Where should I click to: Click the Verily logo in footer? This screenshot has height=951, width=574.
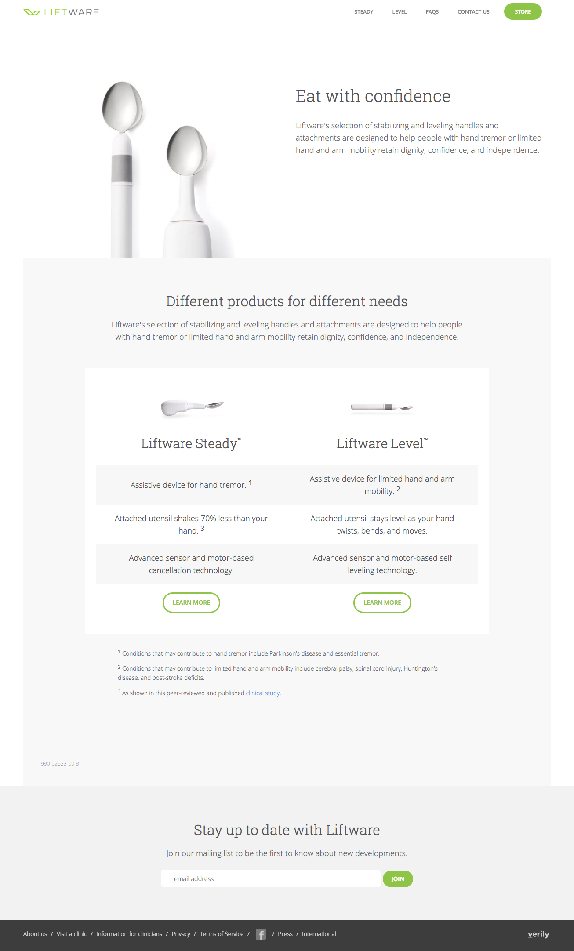[x=538, y=934]
